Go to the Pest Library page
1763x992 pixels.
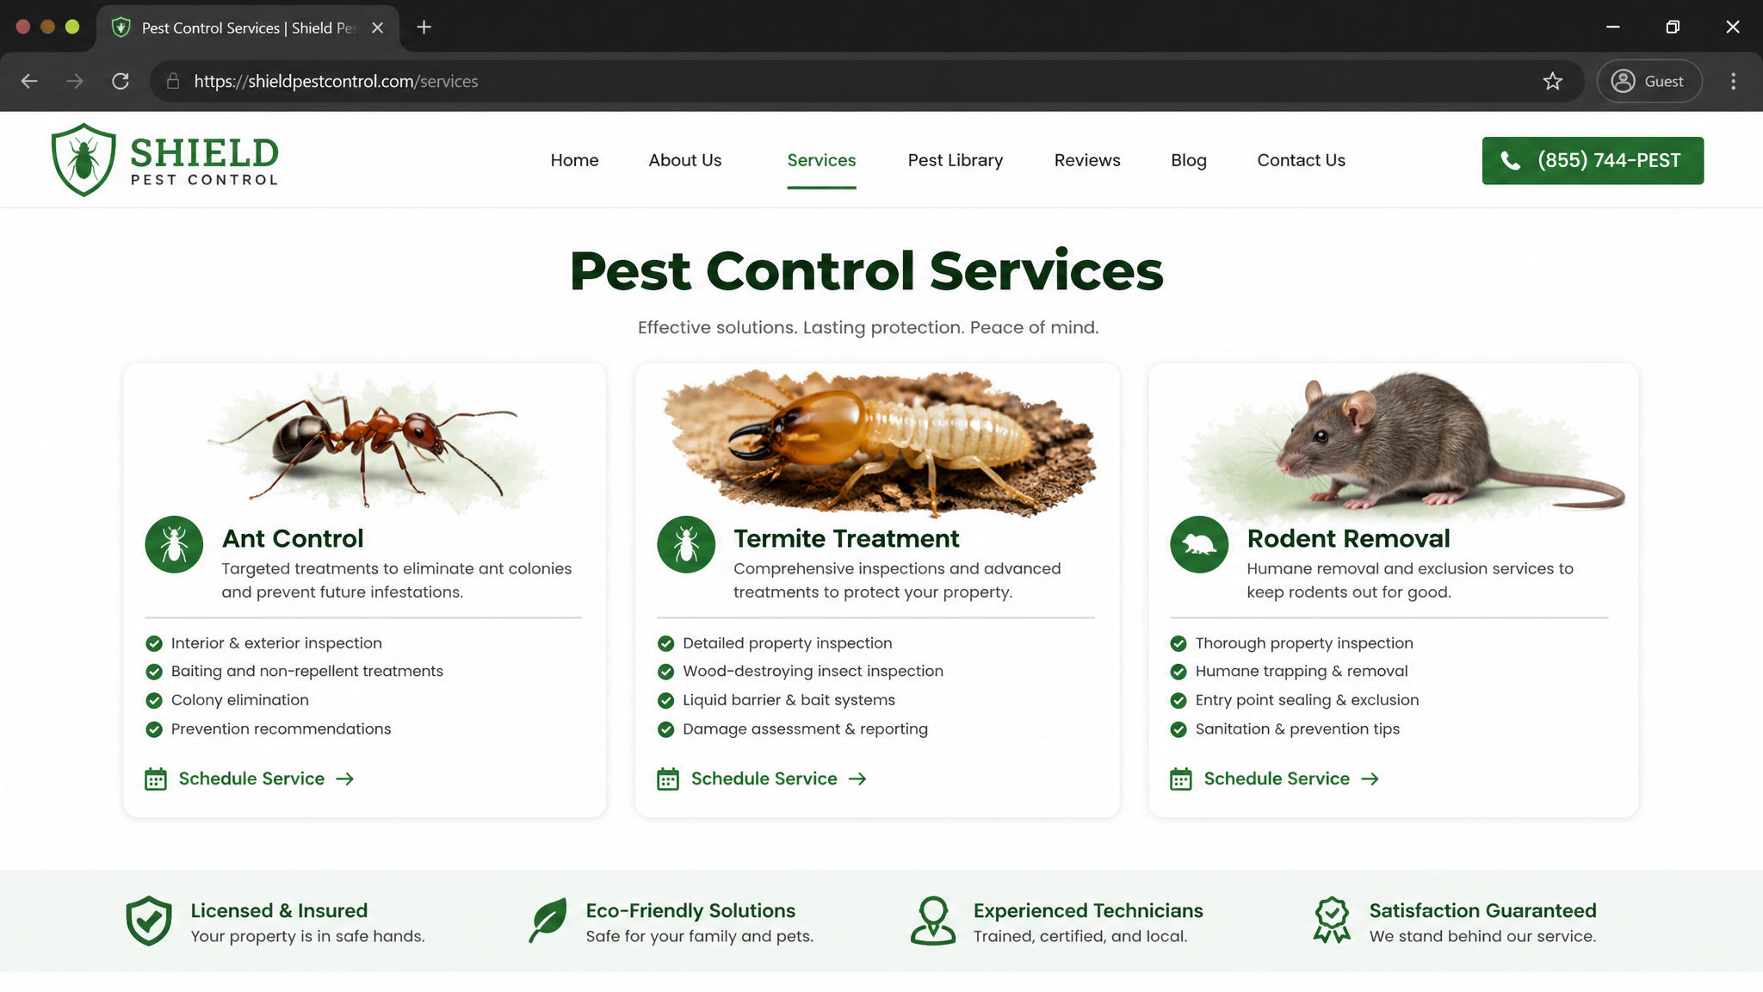pos(956,160)
